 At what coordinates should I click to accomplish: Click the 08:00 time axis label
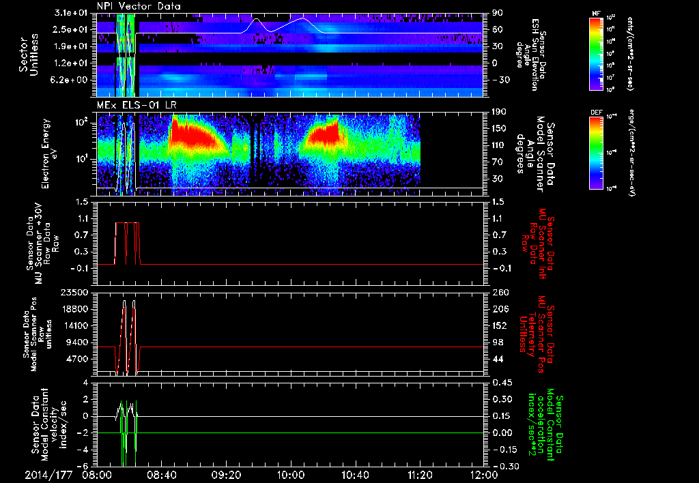pos(97,475)
